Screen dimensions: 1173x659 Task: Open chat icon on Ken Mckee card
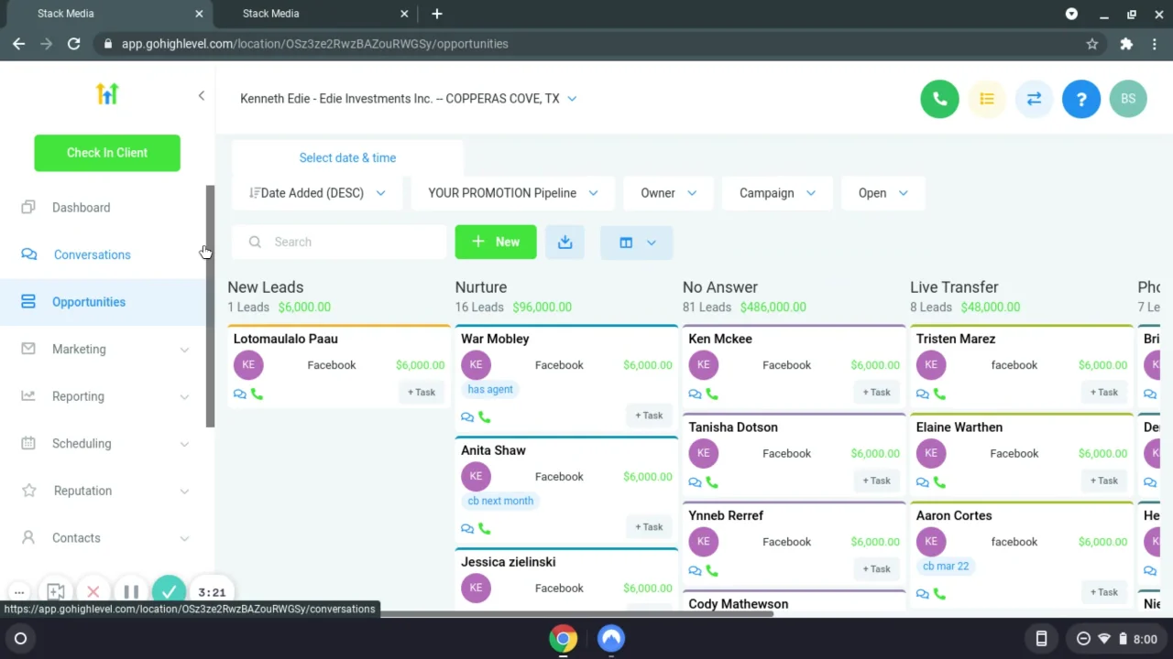[x=695, y=394]
